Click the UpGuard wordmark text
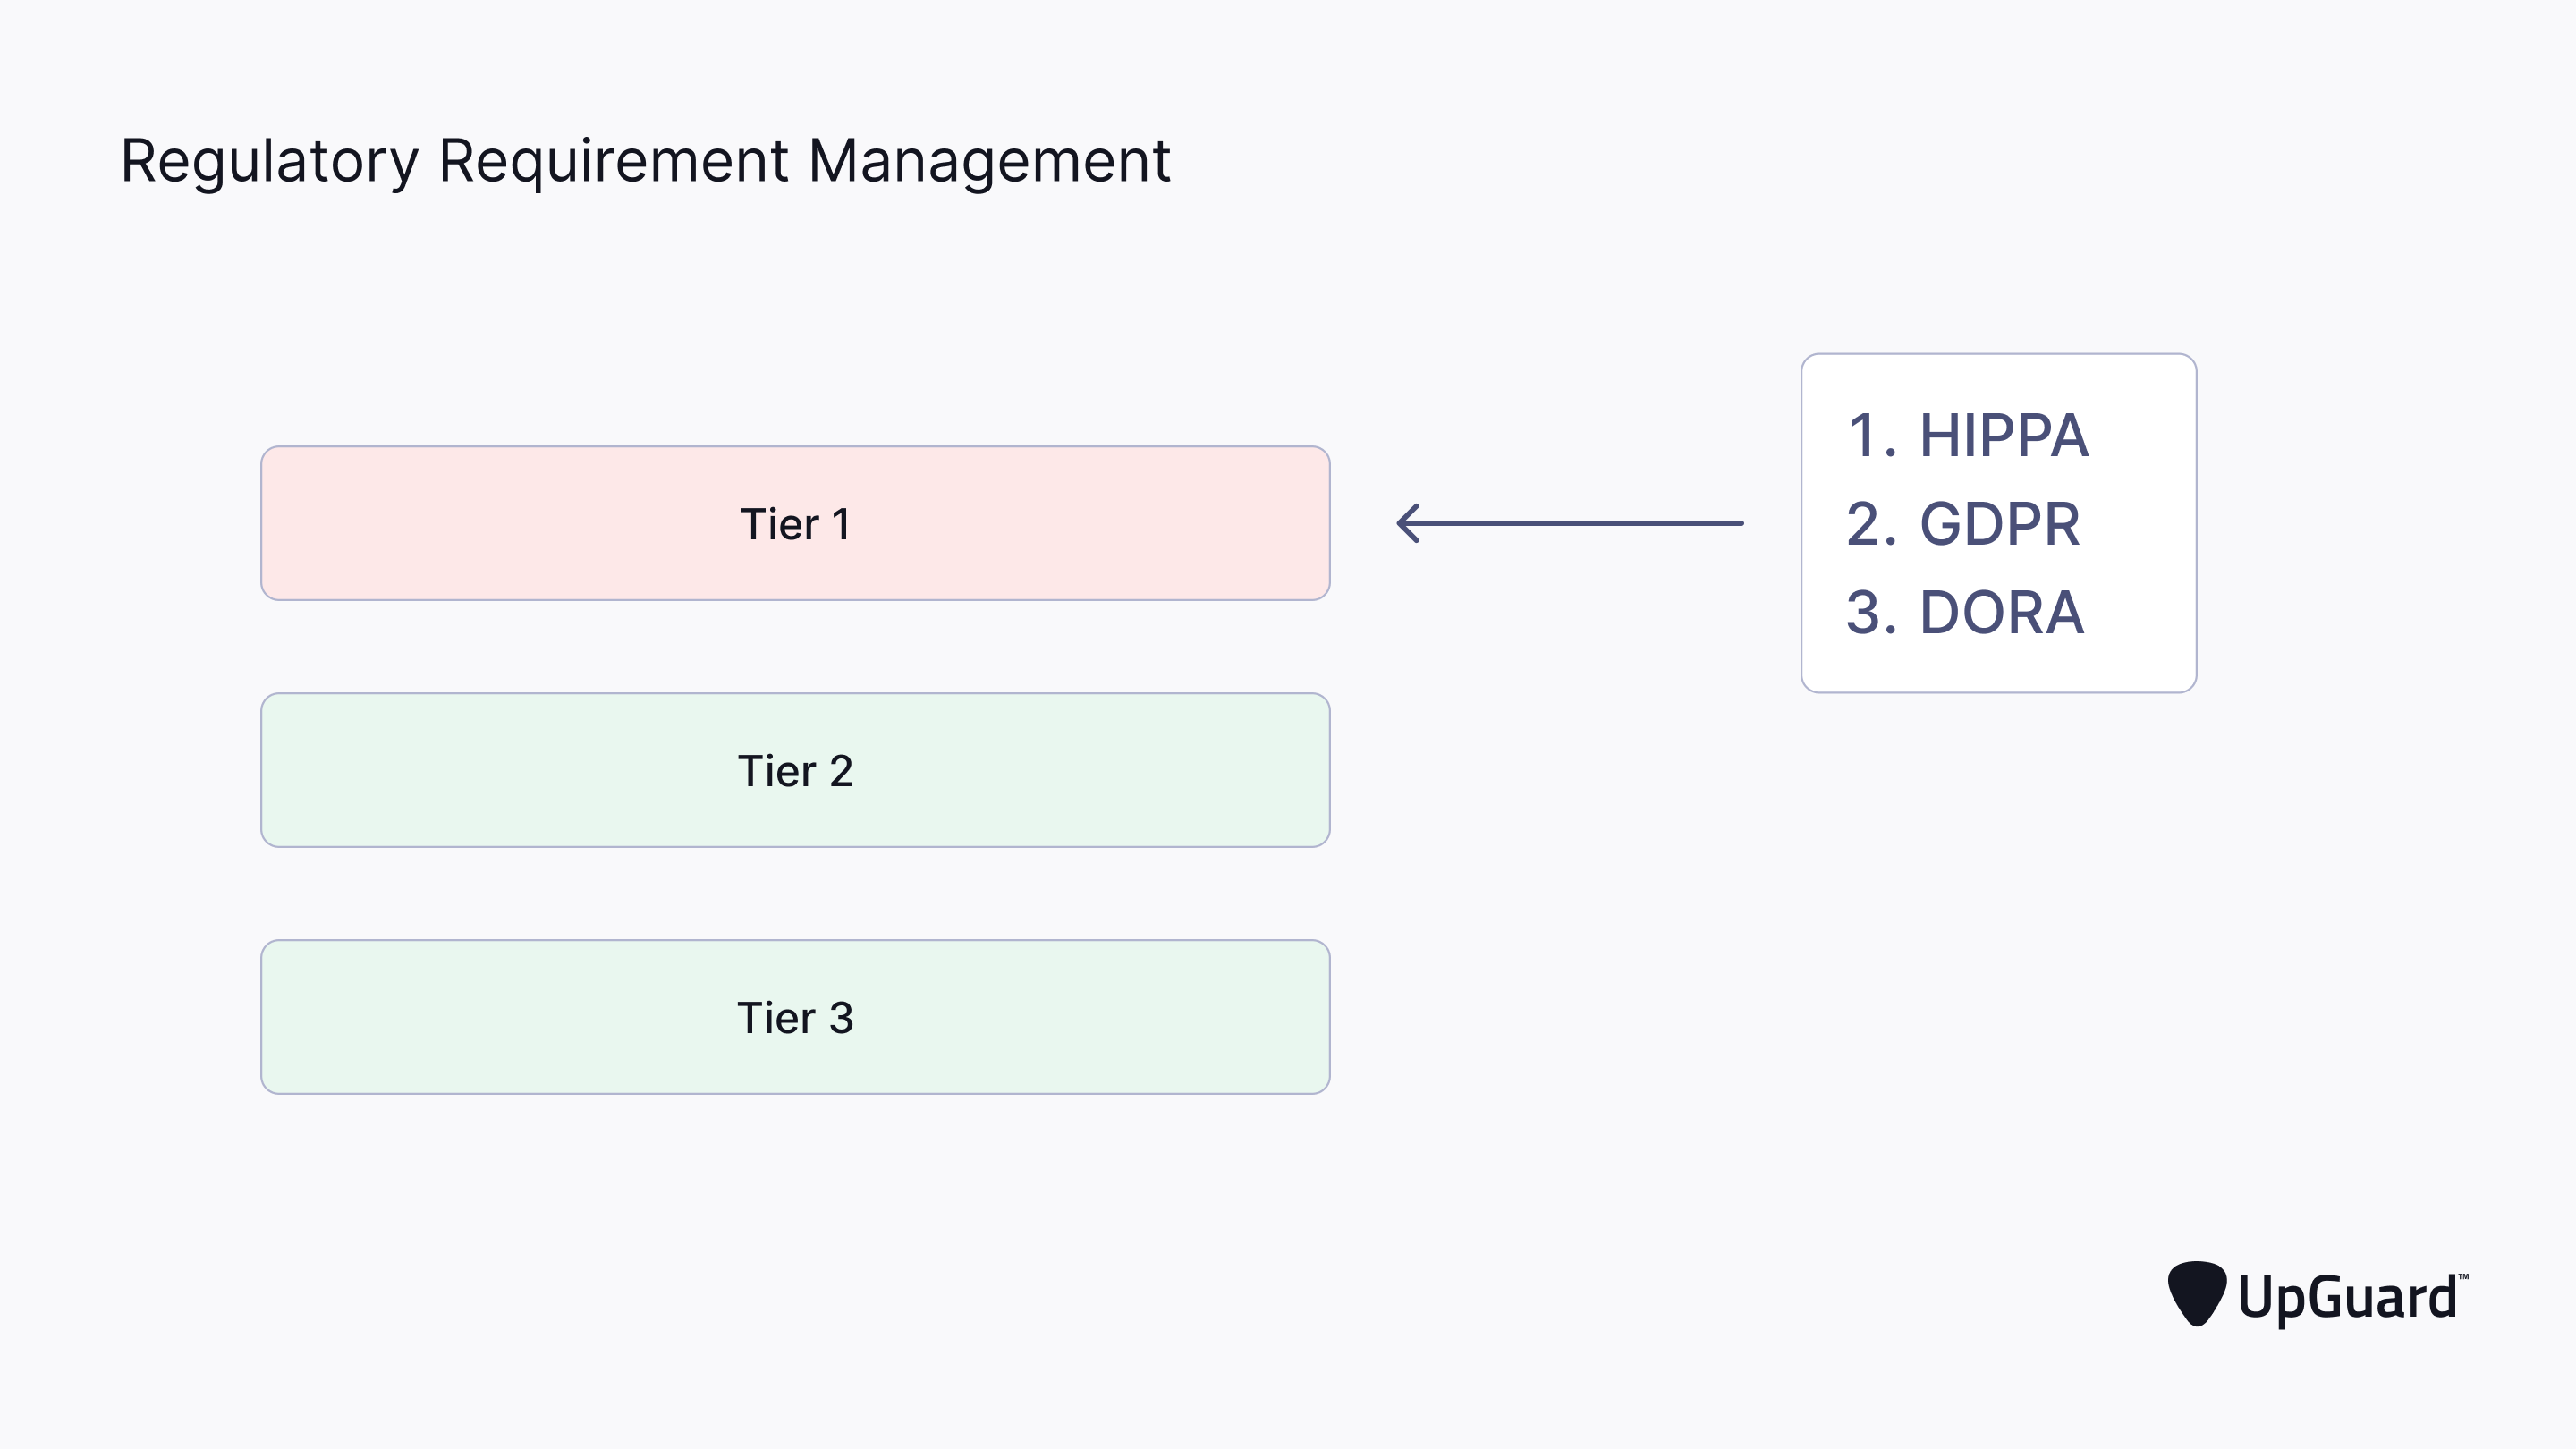 2346,1298
